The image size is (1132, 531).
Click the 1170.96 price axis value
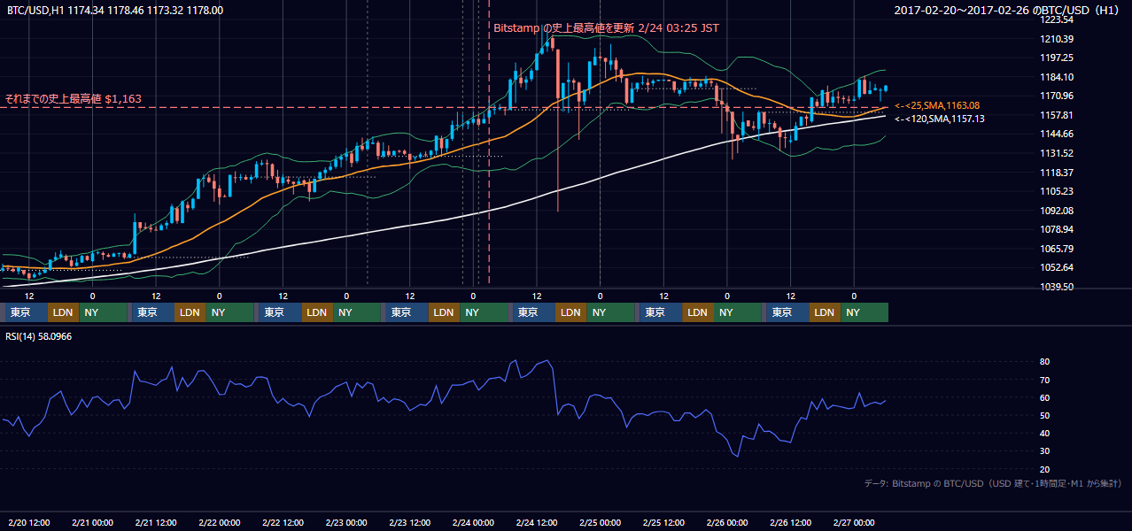(x=1056, y=96)
